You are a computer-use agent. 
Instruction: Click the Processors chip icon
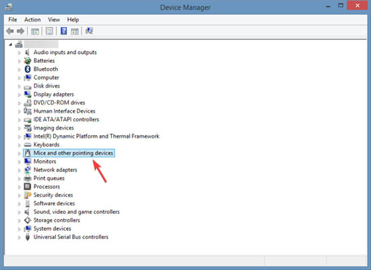tap(28, 186)
